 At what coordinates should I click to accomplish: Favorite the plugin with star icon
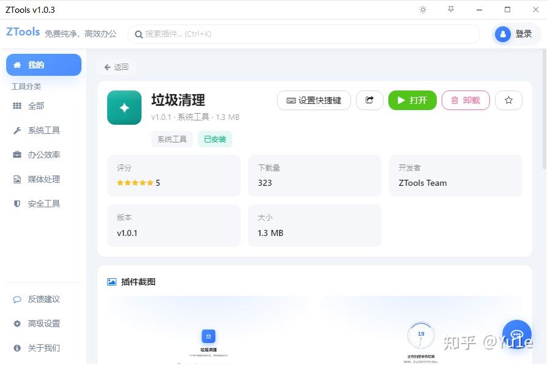click(x=508, y=100)
